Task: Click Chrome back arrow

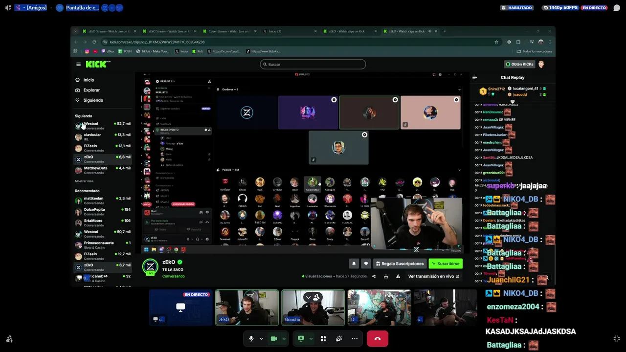Action: pos(75,42)
